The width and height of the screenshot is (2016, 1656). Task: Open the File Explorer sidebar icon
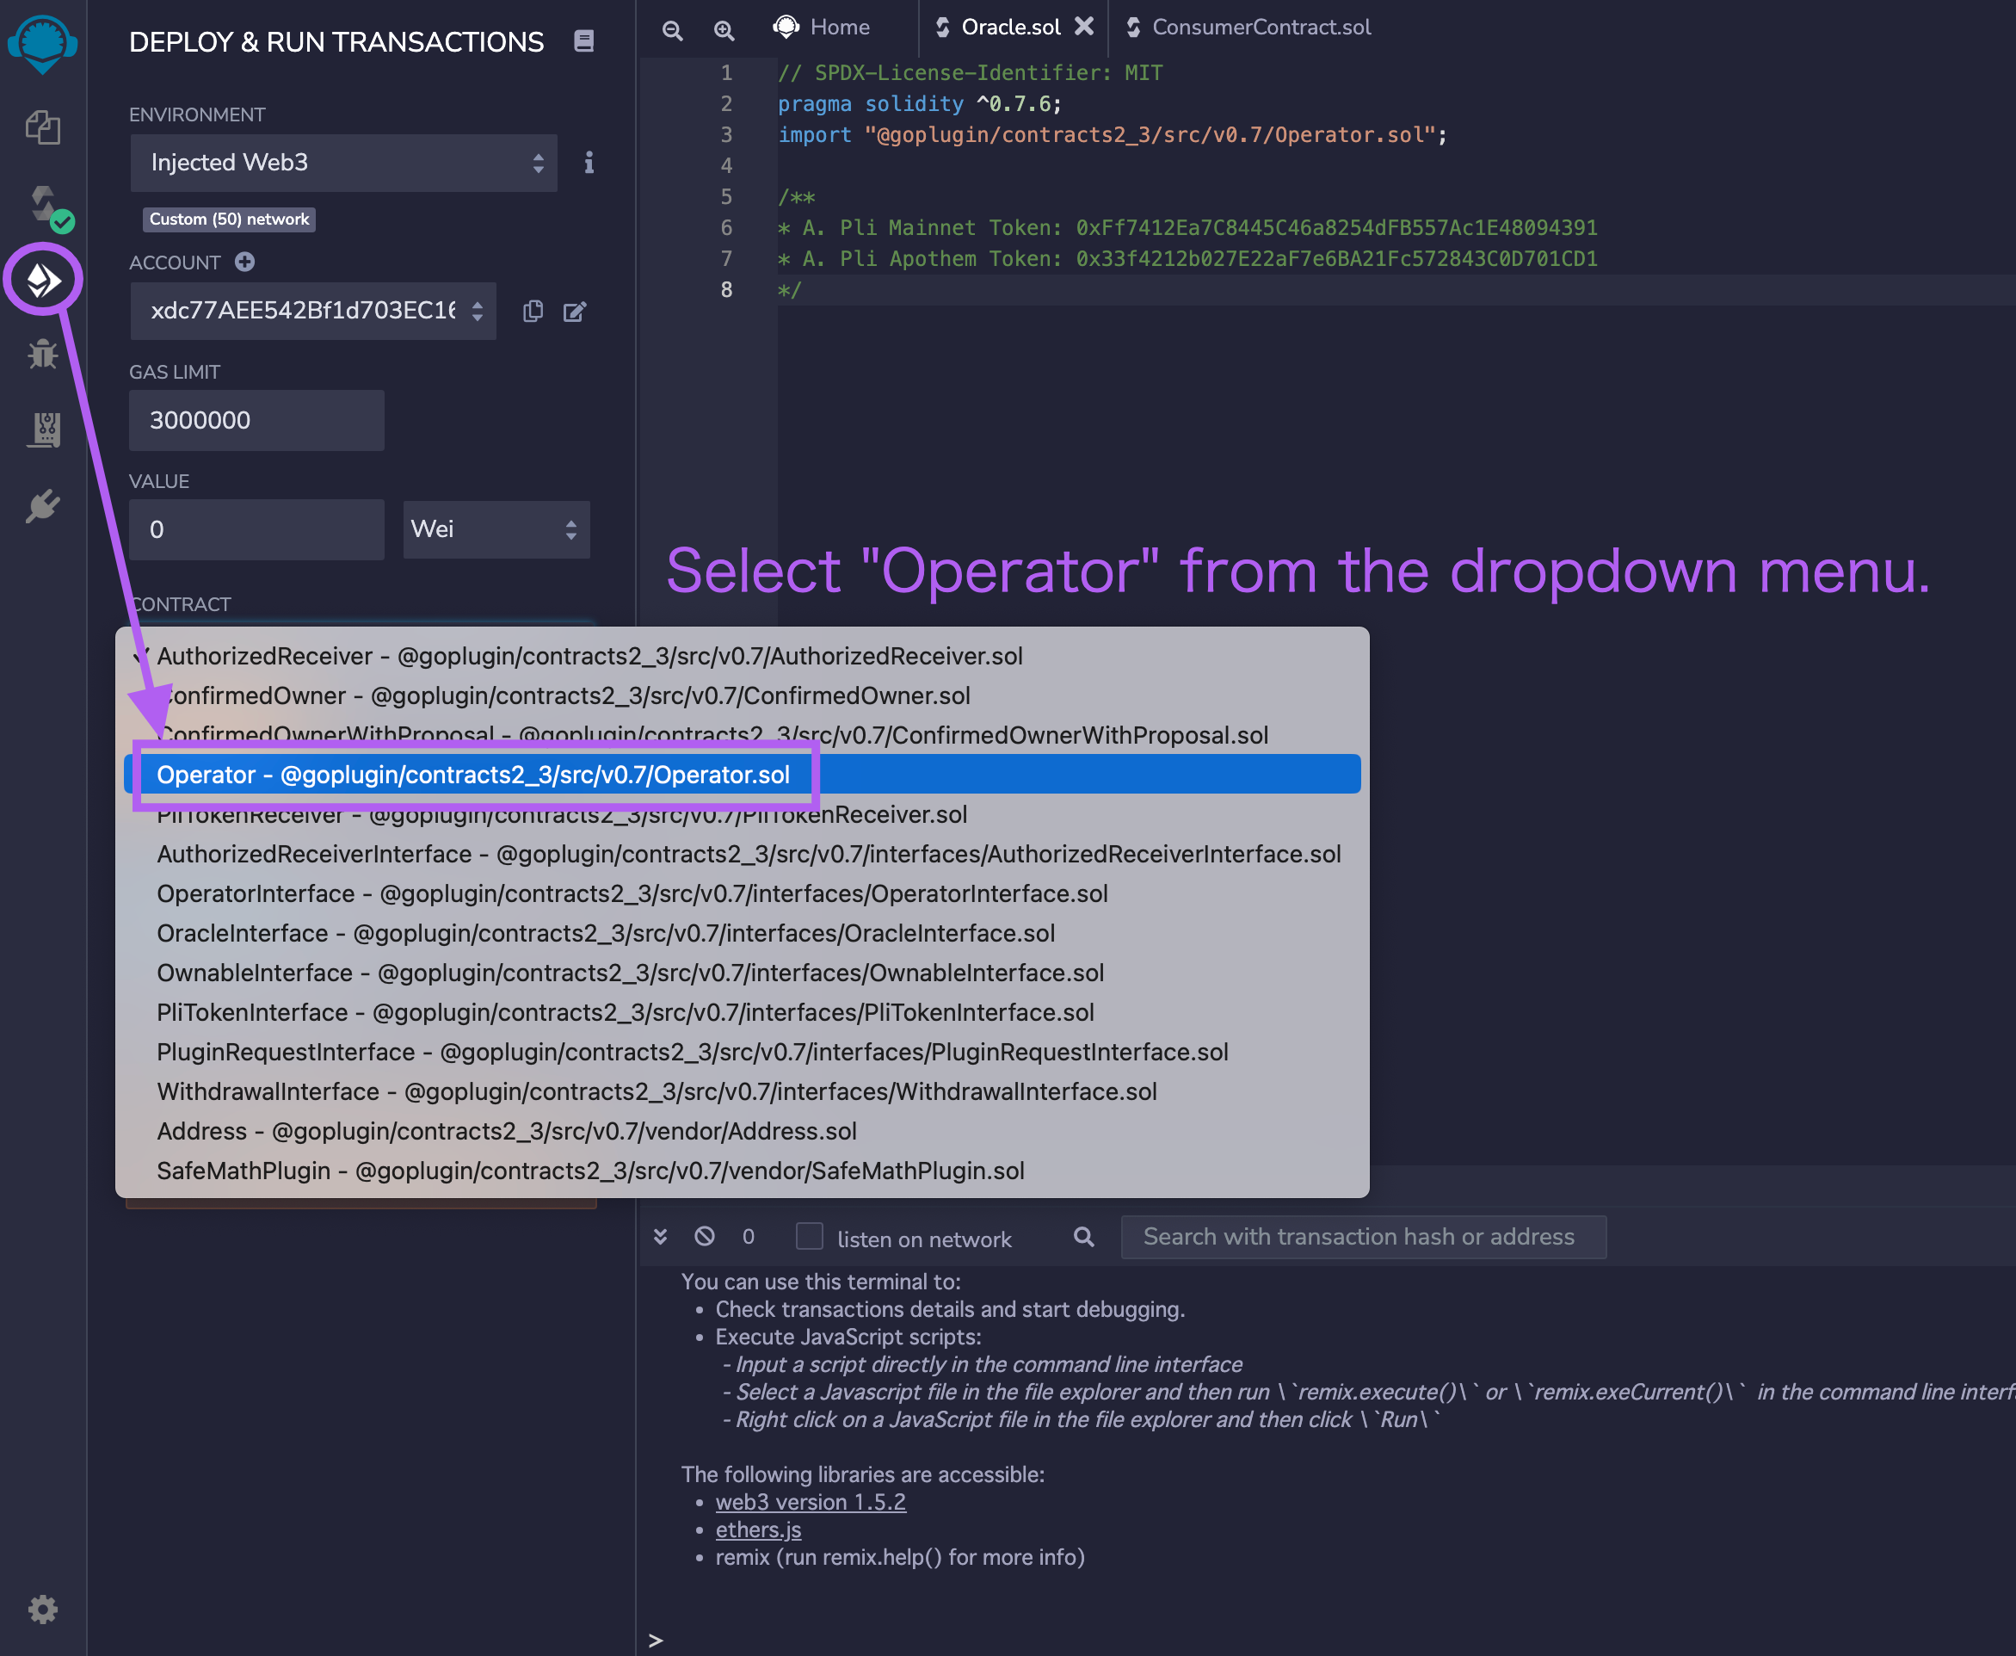coord(43,127)
